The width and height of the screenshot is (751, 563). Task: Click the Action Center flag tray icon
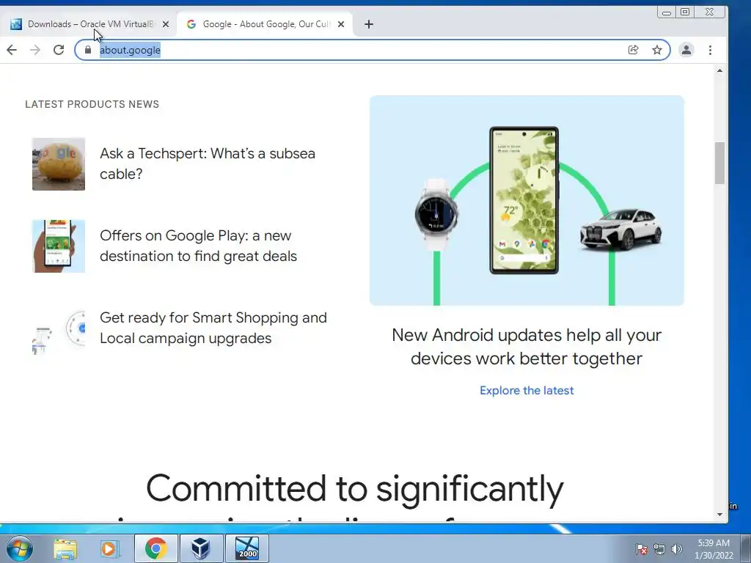tap(641, 549)
